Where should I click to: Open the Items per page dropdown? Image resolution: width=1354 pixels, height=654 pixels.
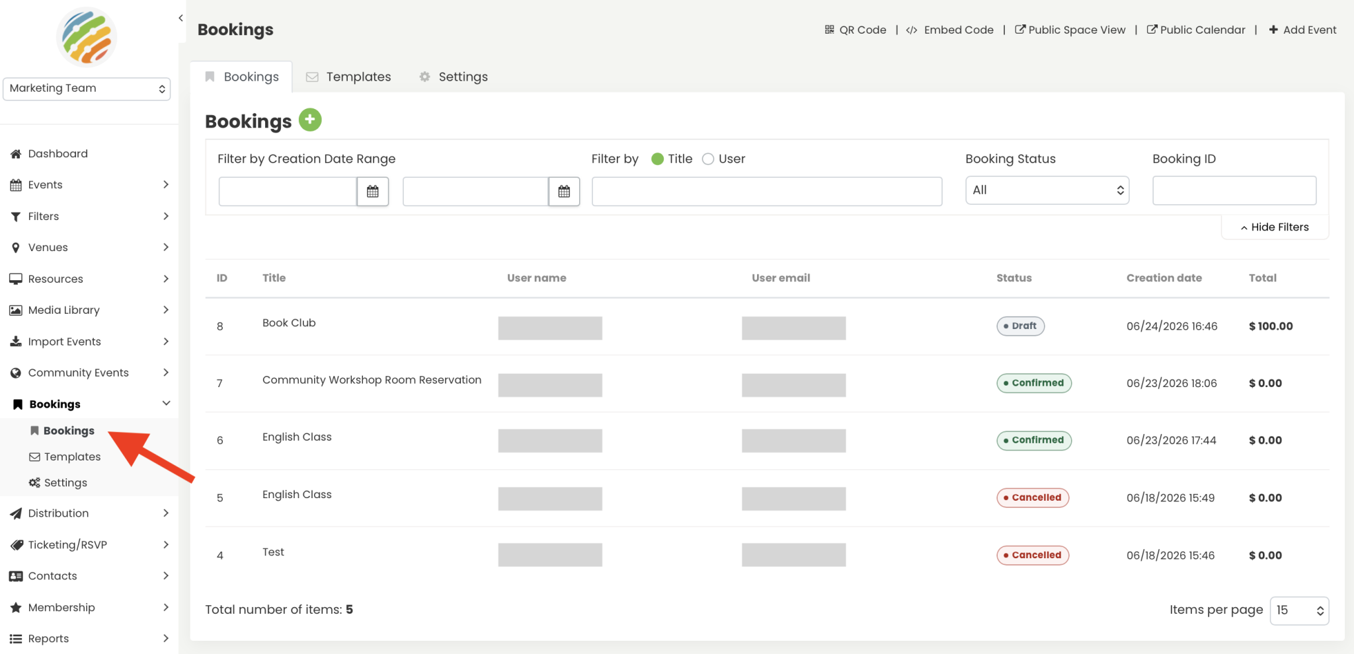pyautogui.click(x=1299, y=610)
